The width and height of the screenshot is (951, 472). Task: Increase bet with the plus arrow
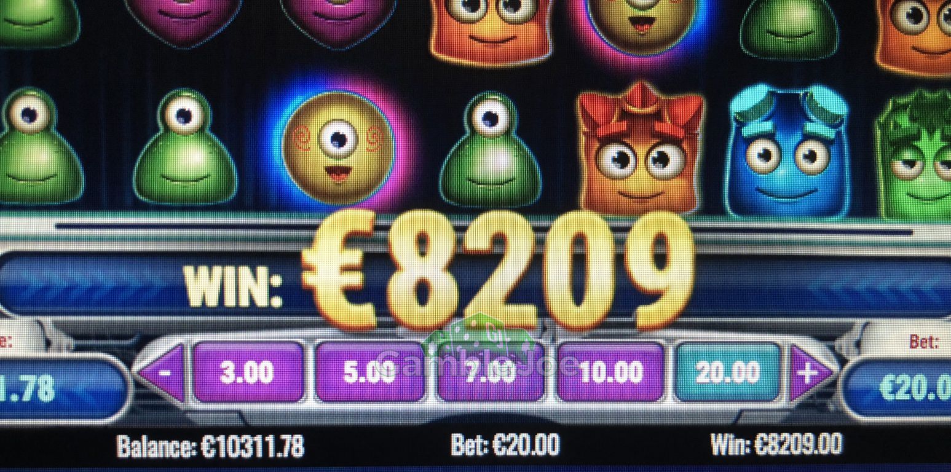(x=809, y=373)
